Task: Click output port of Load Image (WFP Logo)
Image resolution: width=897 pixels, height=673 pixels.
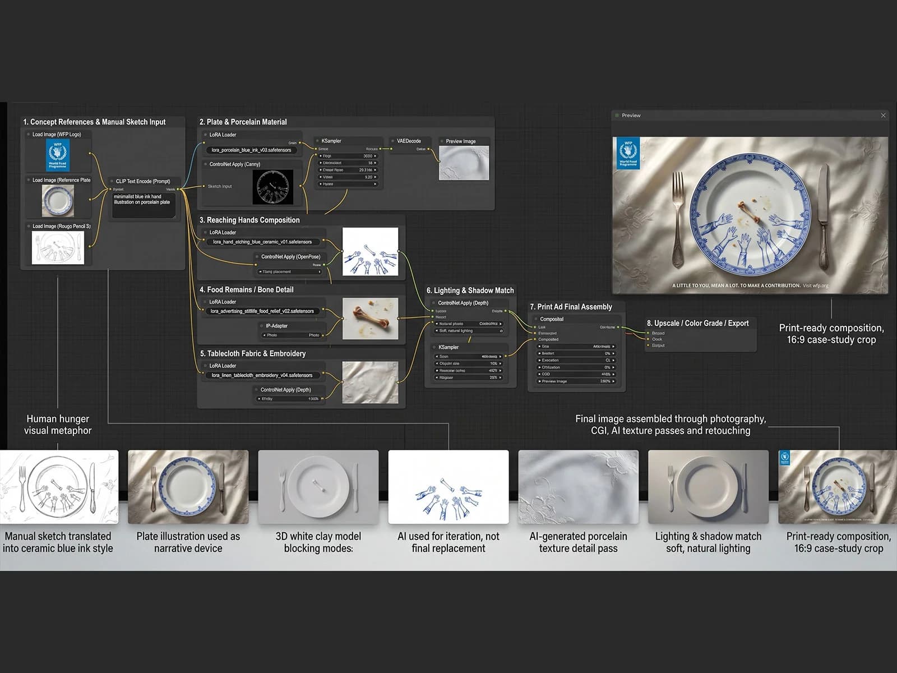Action: point(90,153)
